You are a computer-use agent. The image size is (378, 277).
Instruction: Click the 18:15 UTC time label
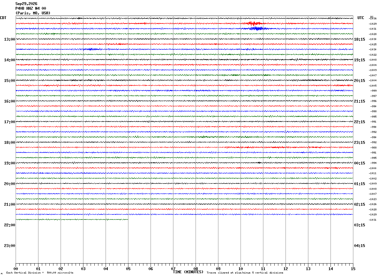360,39
